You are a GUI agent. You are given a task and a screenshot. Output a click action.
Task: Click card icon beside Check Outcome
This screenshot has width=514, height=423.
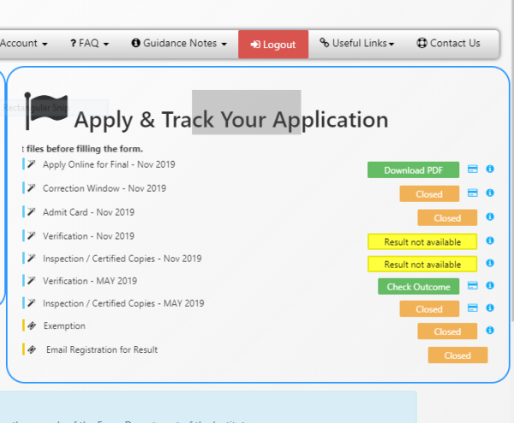(x=472, y=286)
